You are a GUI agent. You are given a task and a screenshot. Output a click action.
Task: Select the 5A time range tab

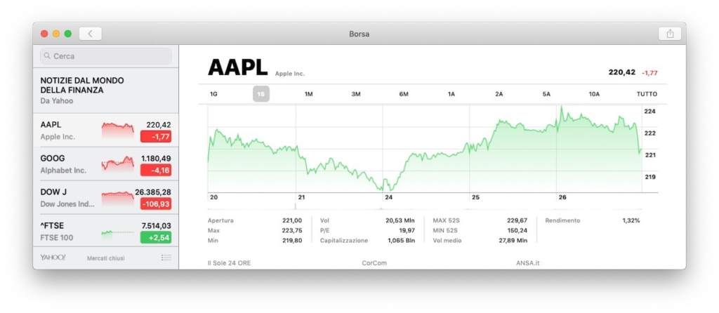(x=546, y=94)
